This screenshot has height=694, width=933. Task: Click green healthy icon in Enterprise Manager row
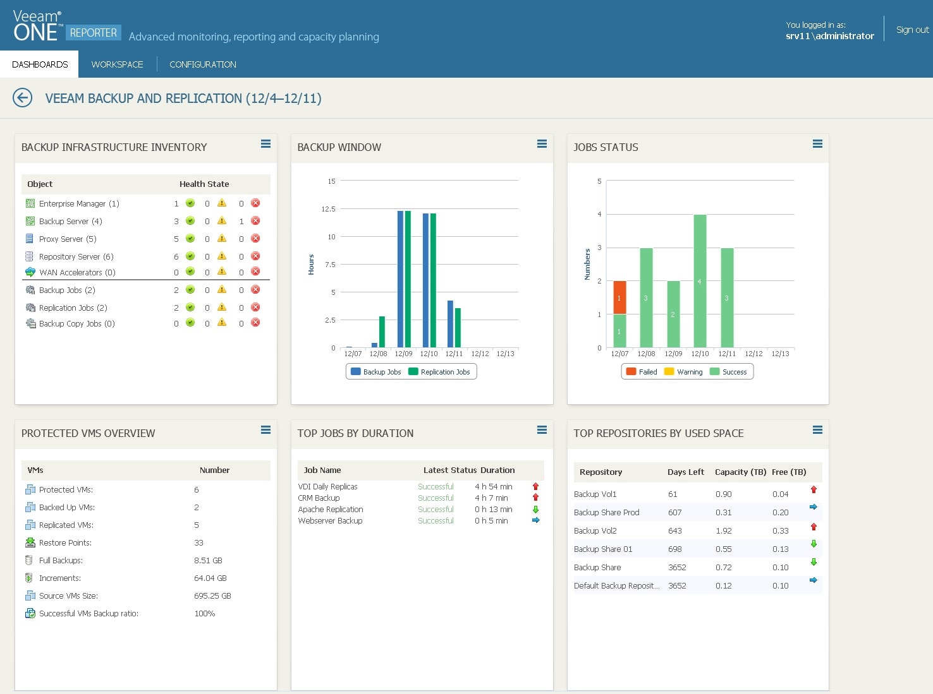tap(190, 203)
